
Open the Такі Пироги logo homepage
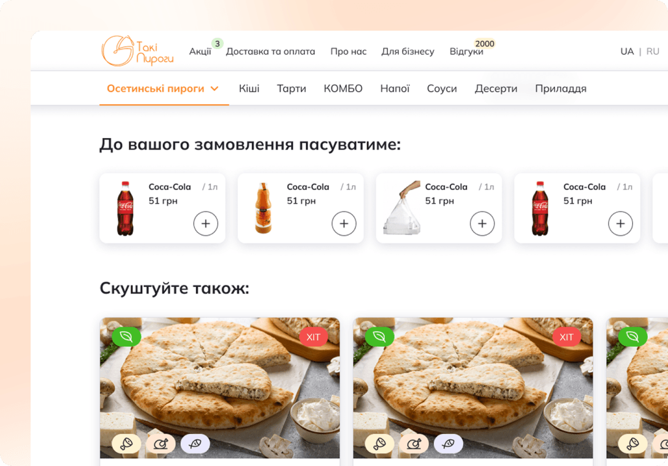tap(138, 51)
